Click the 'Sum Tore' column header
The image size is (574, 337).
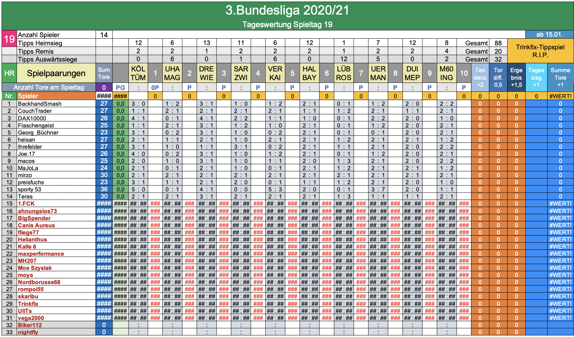[104, 73]
